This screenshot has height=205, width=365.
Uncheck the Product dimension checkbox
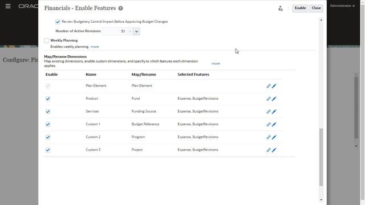tap(48, 99)
